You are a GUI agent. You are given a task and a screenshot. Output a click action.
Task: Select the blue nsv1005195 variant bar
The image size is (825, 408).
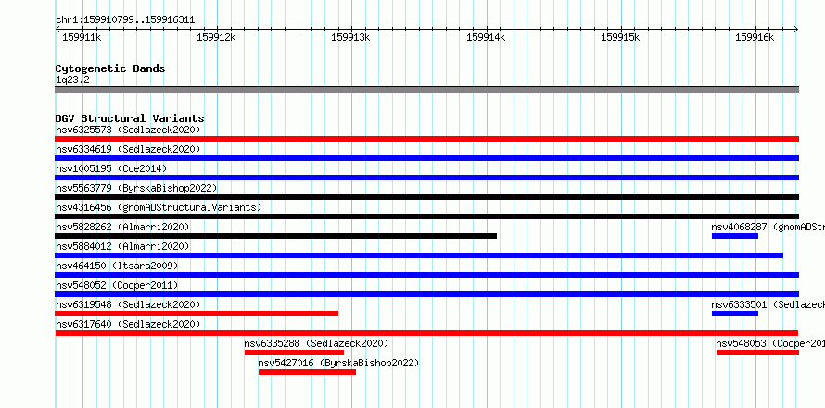[x=426, y=178]
